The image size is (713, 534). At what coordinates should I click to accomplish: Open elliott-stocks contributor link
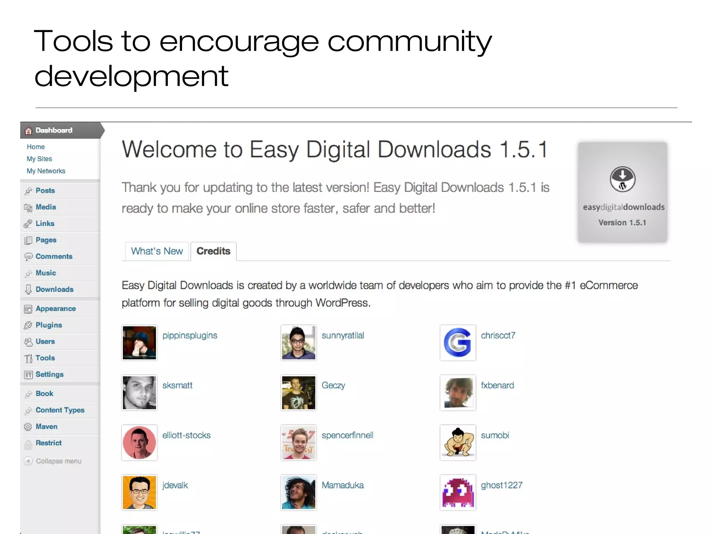(x=186, y=435)
